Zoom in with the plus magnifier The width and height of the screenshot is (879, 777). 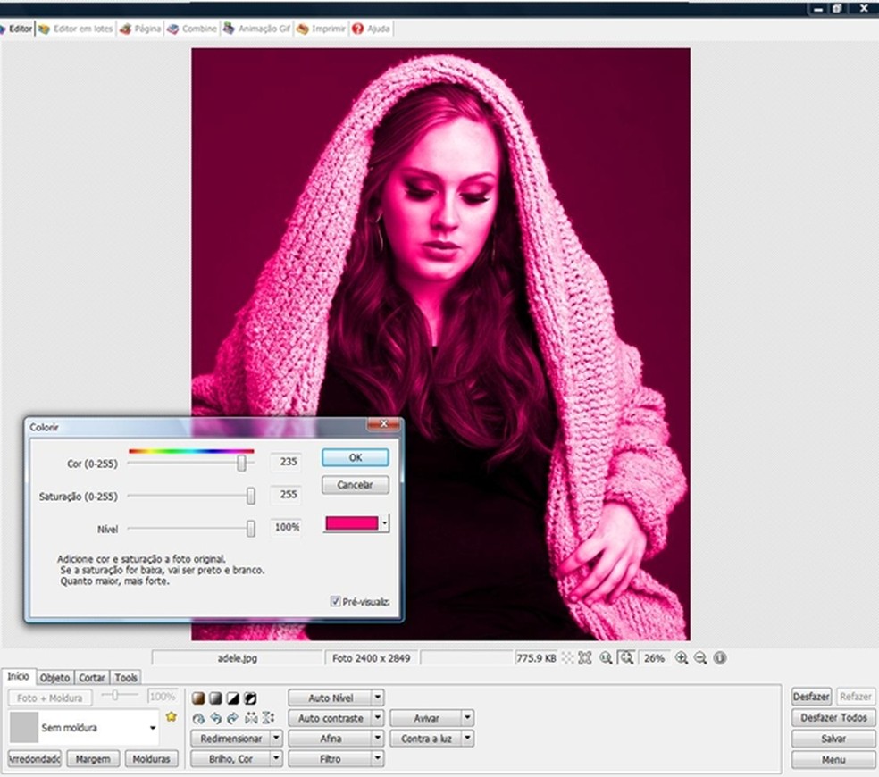(x=681, y=658)
